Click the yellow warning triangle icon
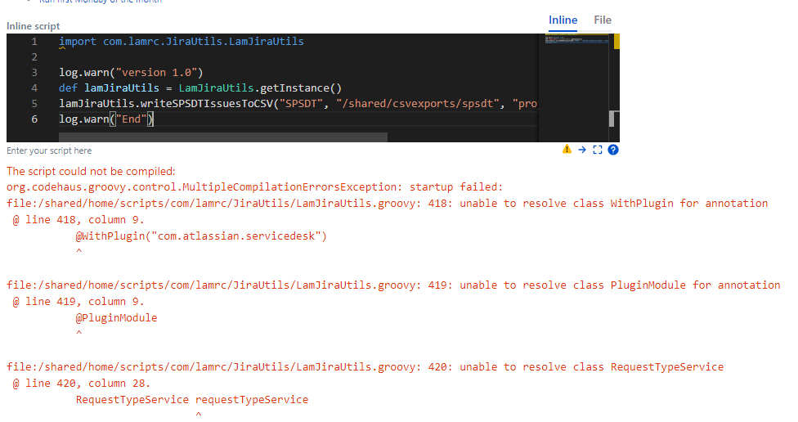This screenshot has height=422, width=798. coord(567,150)
